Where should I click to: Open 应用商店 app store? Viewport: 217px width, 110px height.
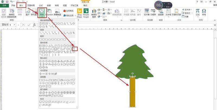coord(69,11)
